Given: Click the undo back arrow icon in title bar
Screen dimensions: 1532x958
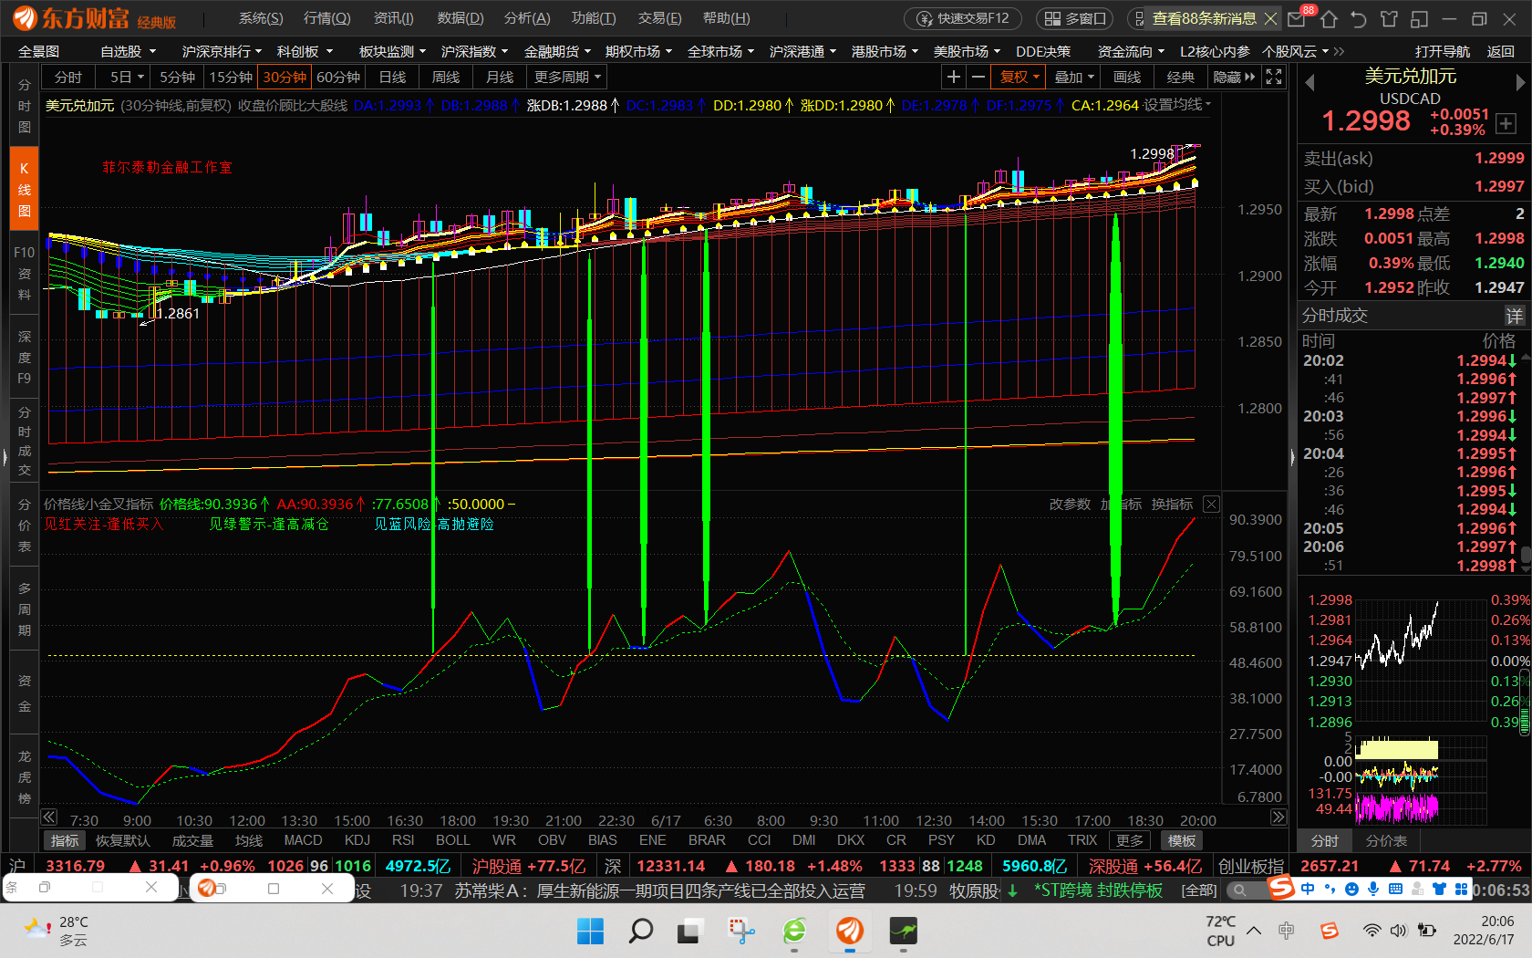Looking at the screenshot, I should 1359,18.
